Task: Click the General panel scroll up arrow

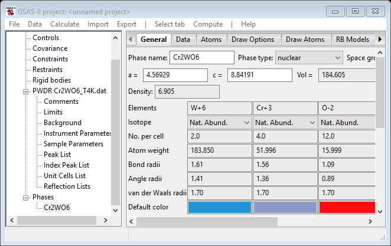Action: [x=380, y=53]
